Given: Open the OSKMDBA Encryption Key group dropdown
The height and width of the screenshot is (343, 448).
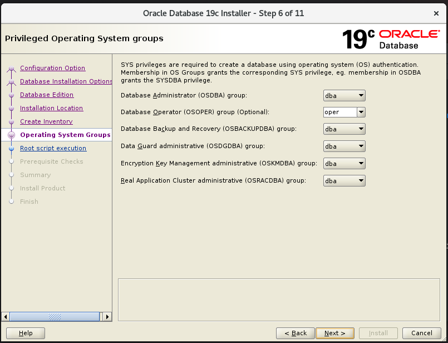Looking at the screenshot, I should click(344, 164).
